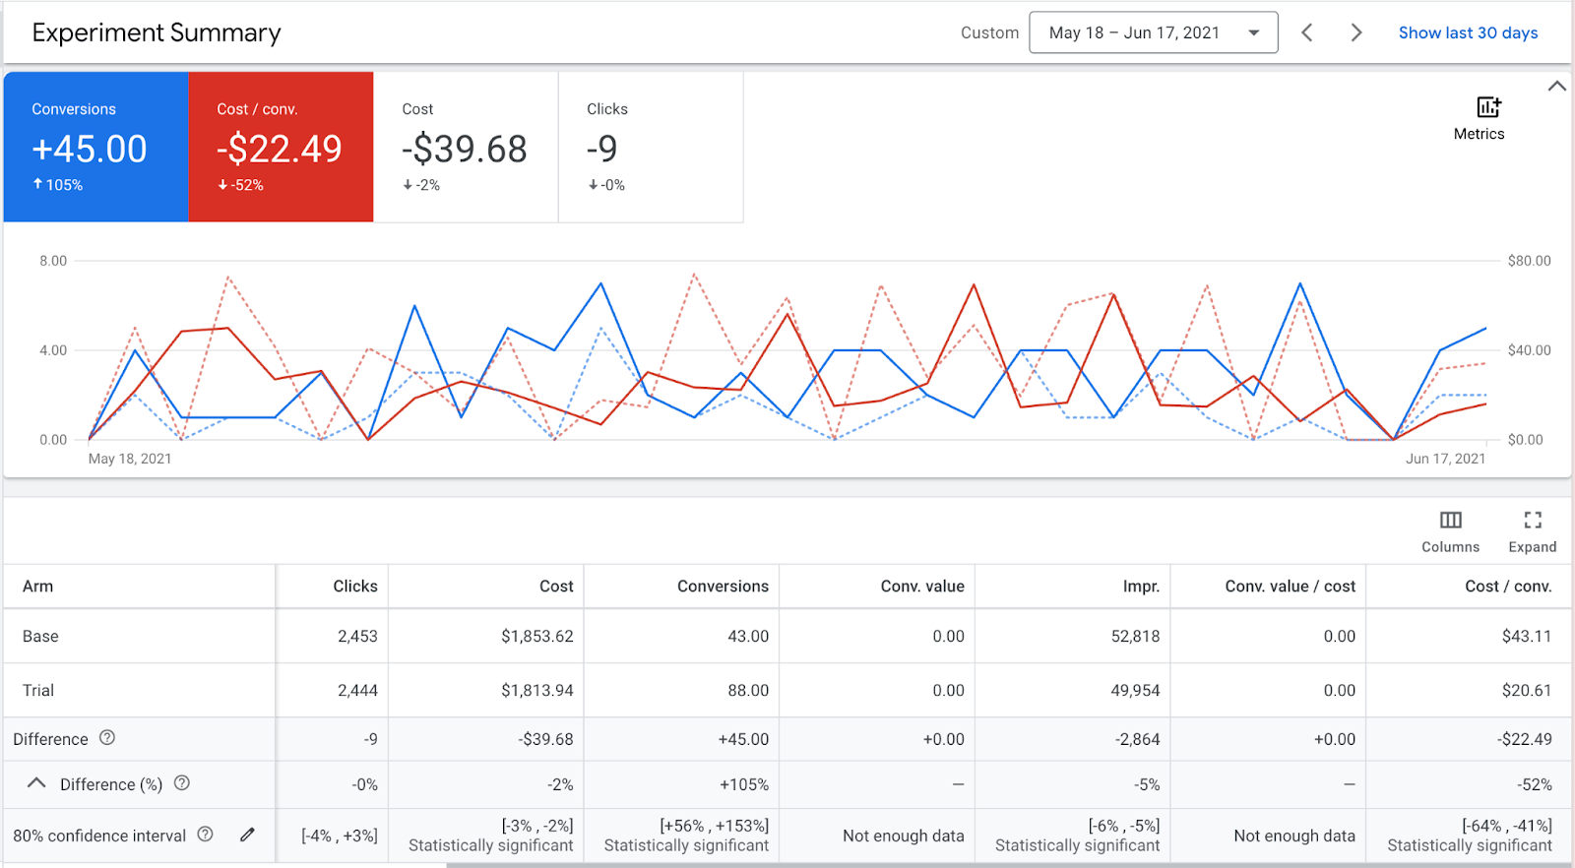Click the Base clicks value 2,453
1575x868 pixels.
coord(357,637)
